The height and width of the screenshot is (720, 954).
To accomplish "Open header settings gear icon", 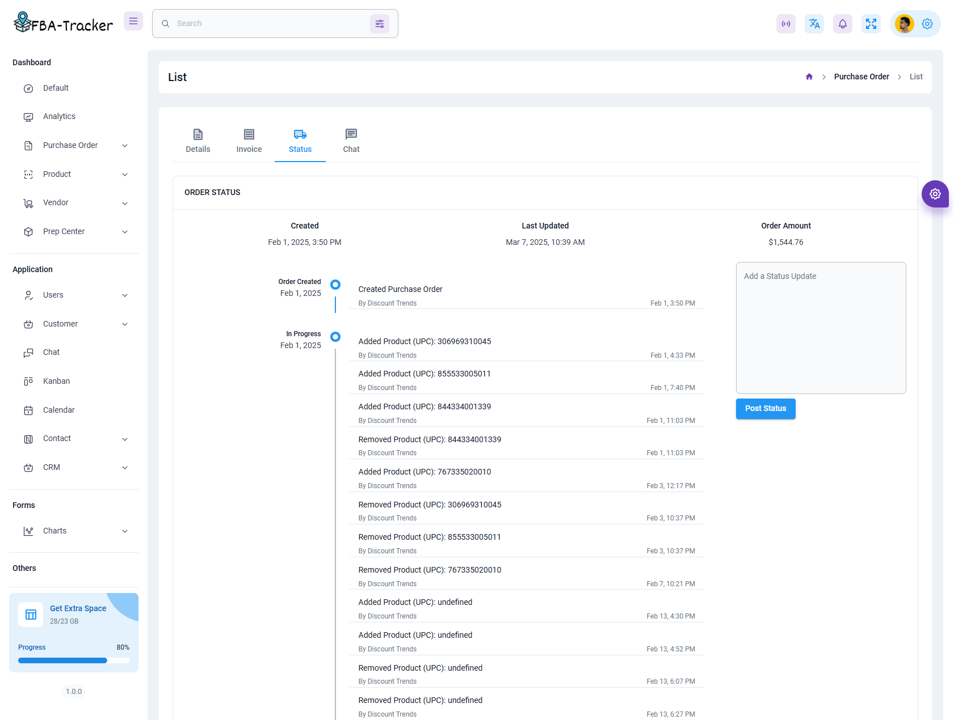I will coord(927,24).
